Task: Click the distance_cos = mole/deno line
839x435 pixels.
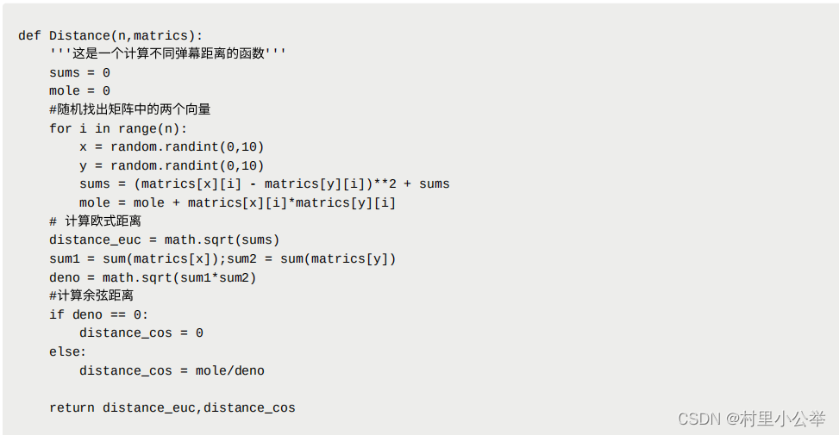Action: click(172, 371)
